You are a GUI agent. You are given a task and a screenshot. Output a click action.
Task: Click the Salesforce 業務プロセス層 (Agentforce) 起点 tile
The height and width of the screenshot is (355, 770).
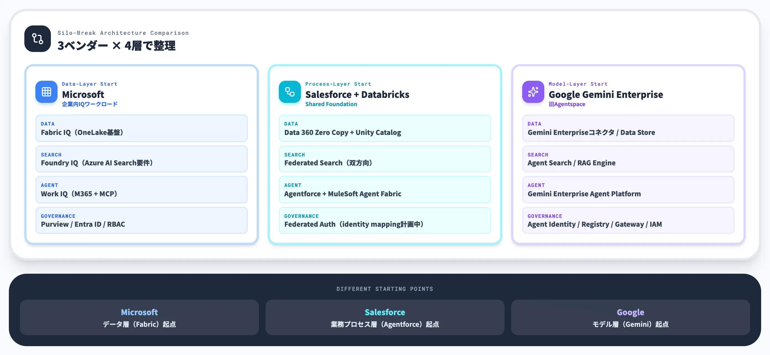point(385,317)
